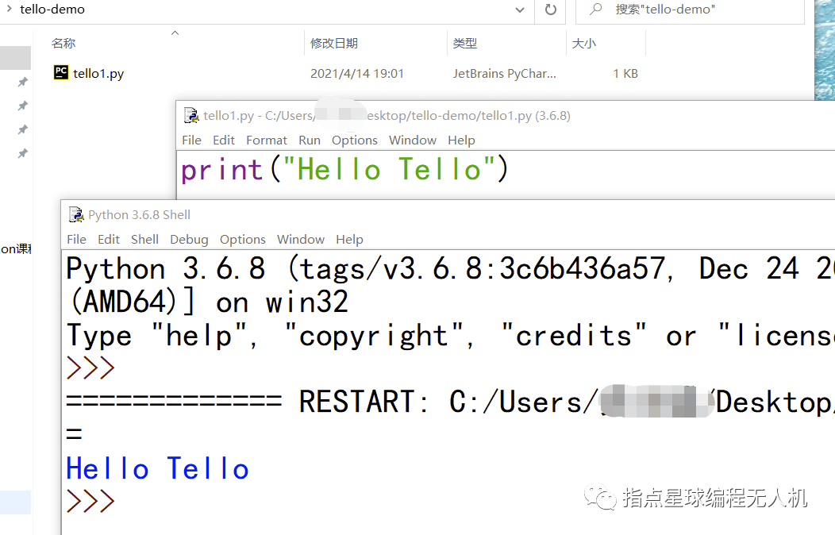Click the IDLE icon in the tello1.py editor title bar

[x=190, y=114]
